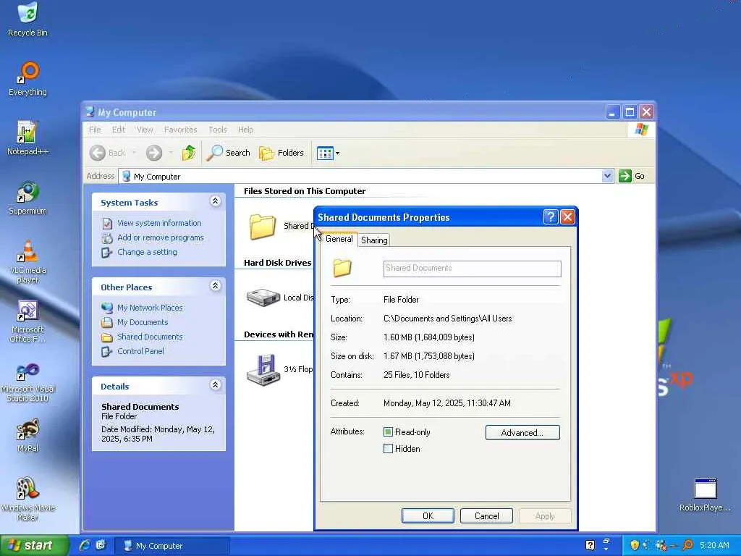Maximize the My Computer window
This screenshot has height=556, width=741.
(630, 112)
